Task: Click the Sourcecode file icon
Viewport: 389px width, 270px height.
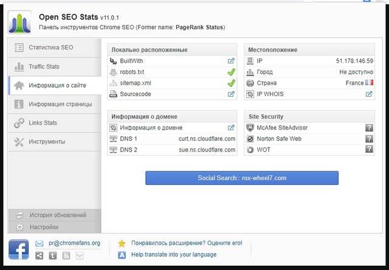Action: (114, 94)
